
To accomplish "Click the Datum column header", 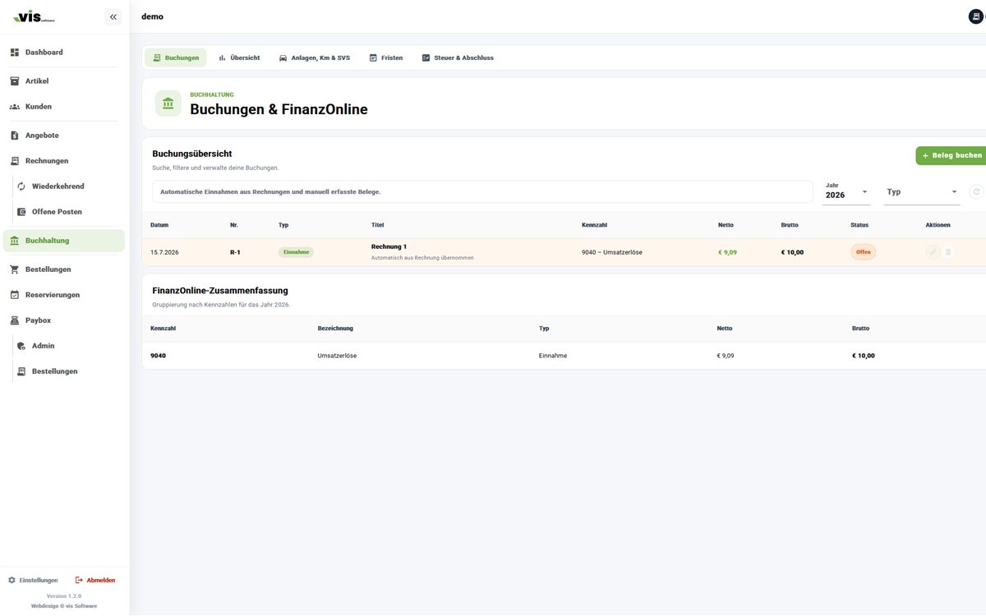I will click(159, 225).
